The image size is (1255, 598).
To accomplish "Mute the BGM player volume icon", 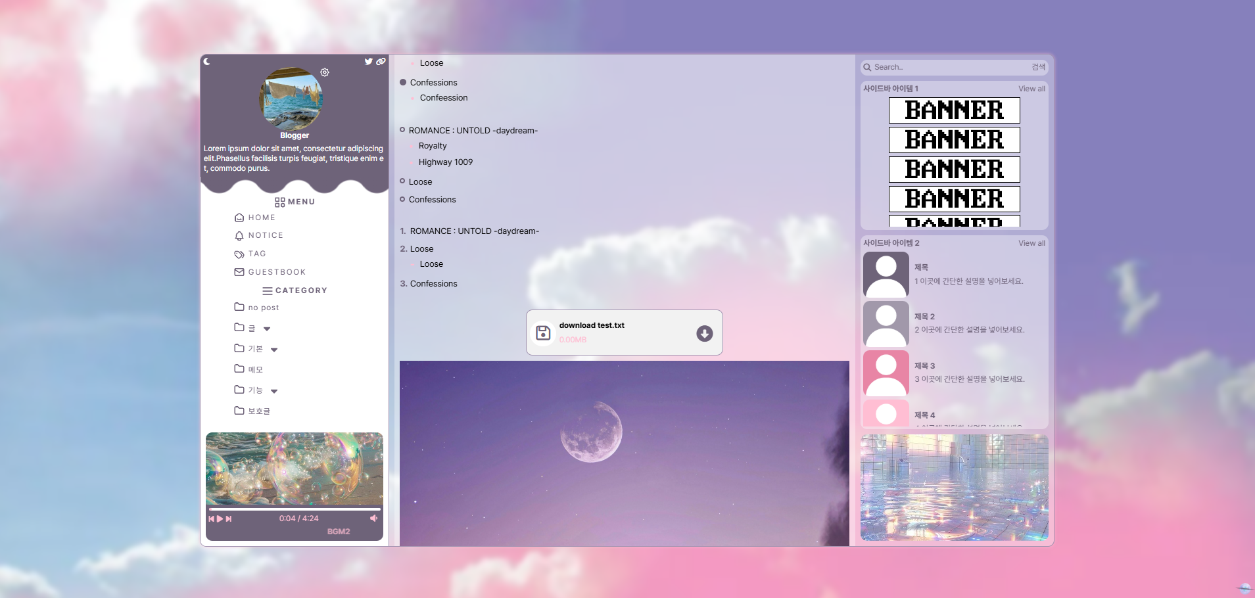I will [373, 518].
